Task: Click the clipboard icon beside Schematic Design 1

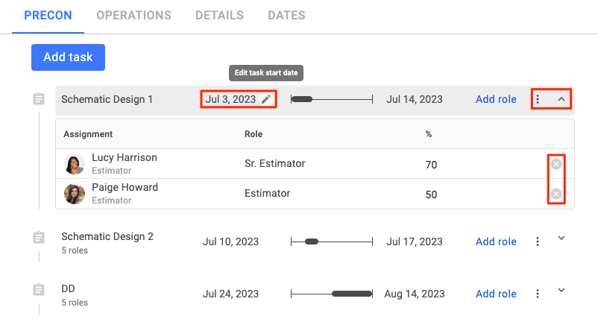Action: 39,99
